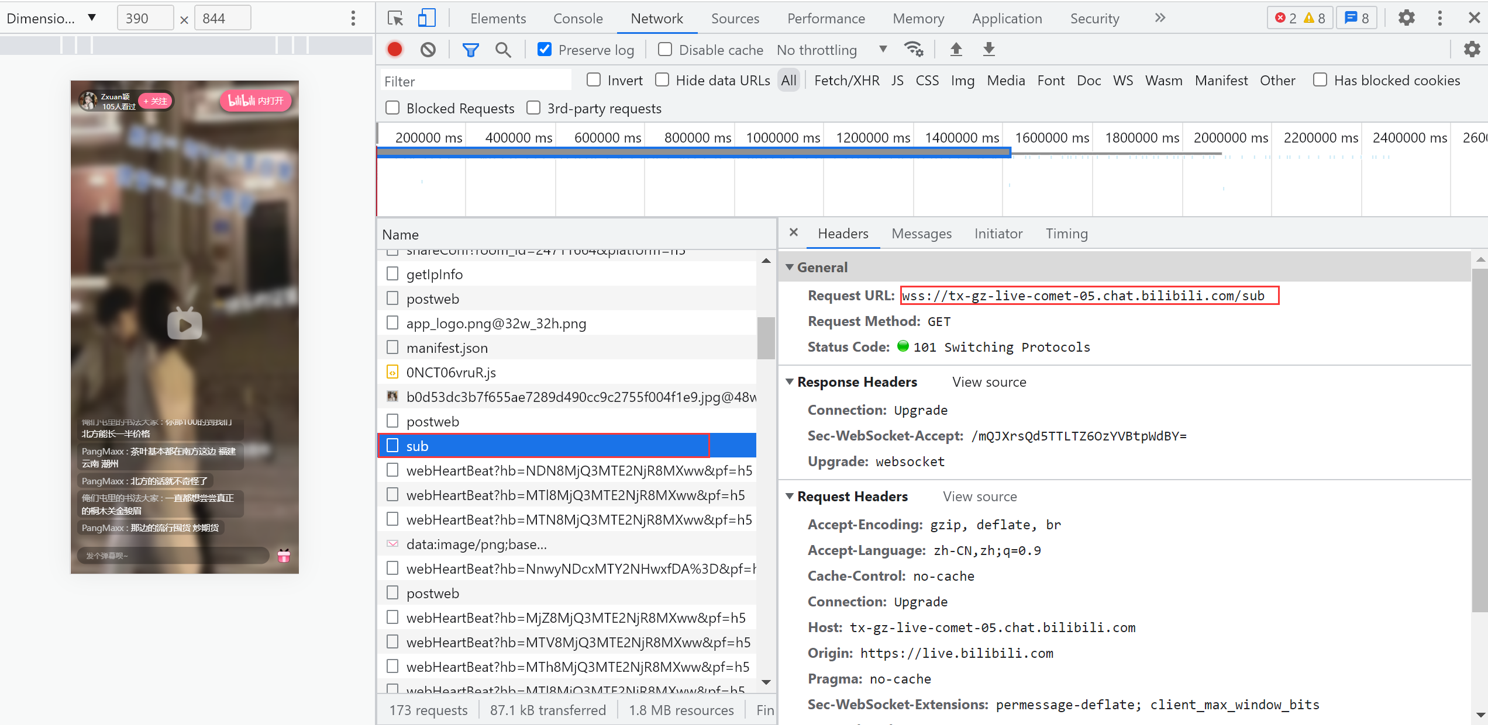Filter requests by Fetch/XHR
The height and width of the screenshot is (725, 1488).
846,80
